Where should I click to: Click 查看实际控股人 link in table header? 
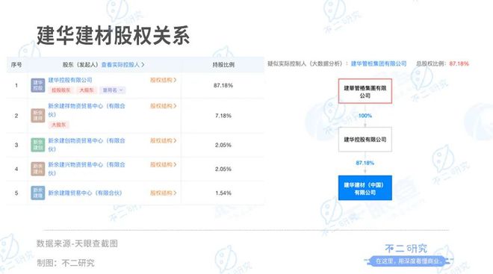coord(123,65)
